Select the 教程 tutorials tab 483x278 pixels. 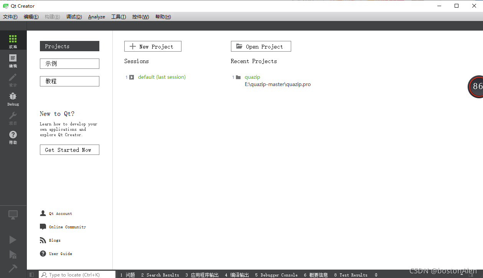[x=69, y=81]
